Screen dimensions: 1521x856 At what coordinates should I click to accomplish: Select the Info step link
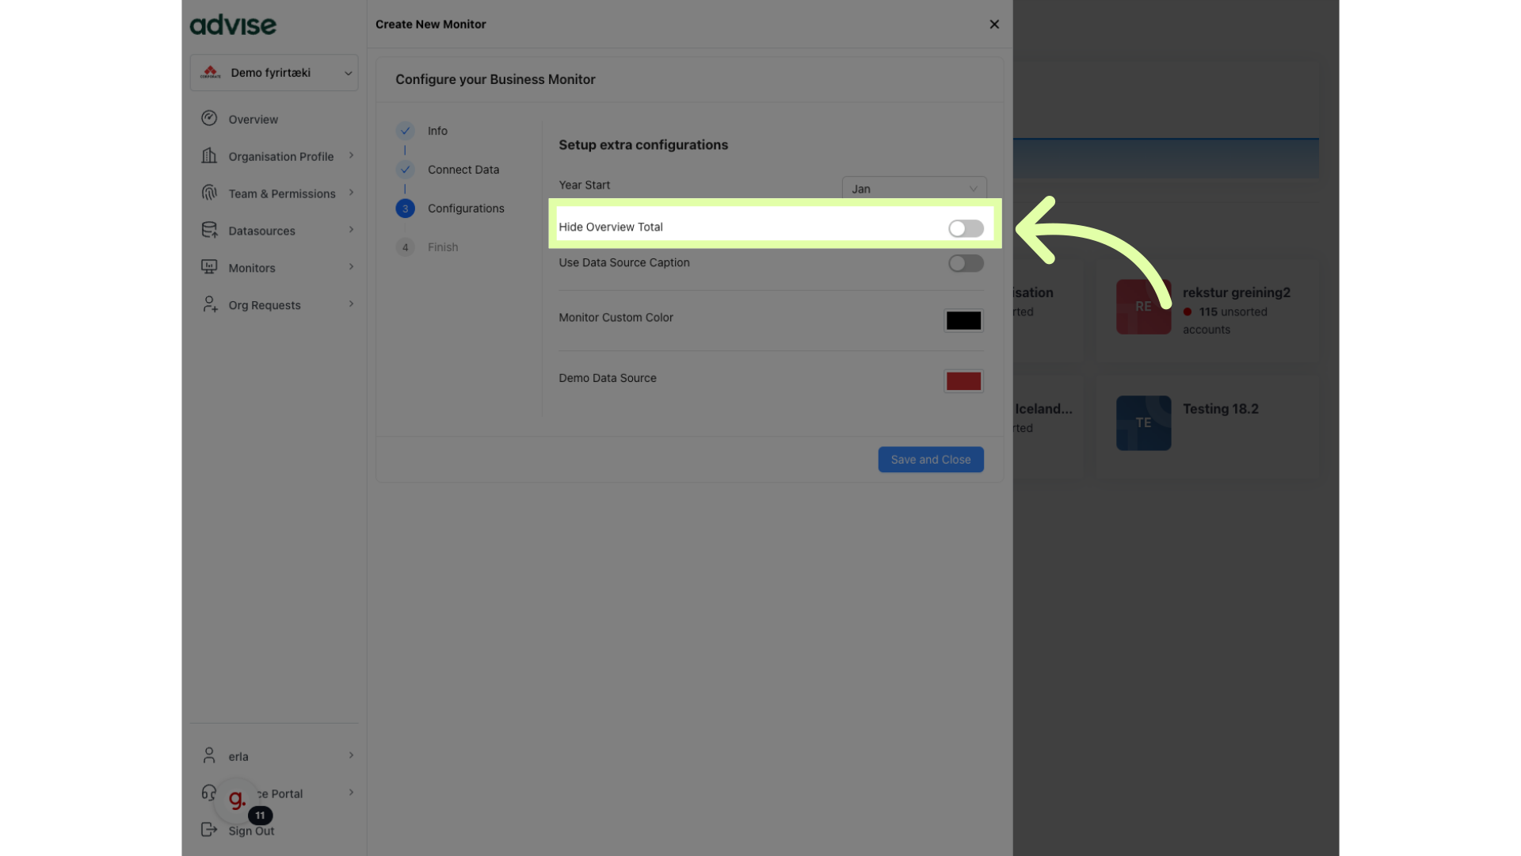[x=437, y=130]
